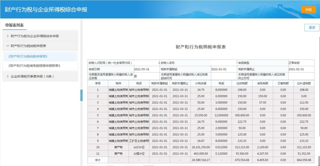Click row 2 税率 cell 6.000000
The height and width of the screenshot is (166, 320).
pyautogui.click(x=221, y=96)
